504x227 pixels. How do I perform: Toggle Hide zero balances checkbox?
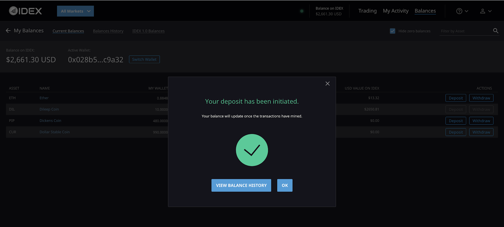392,31
